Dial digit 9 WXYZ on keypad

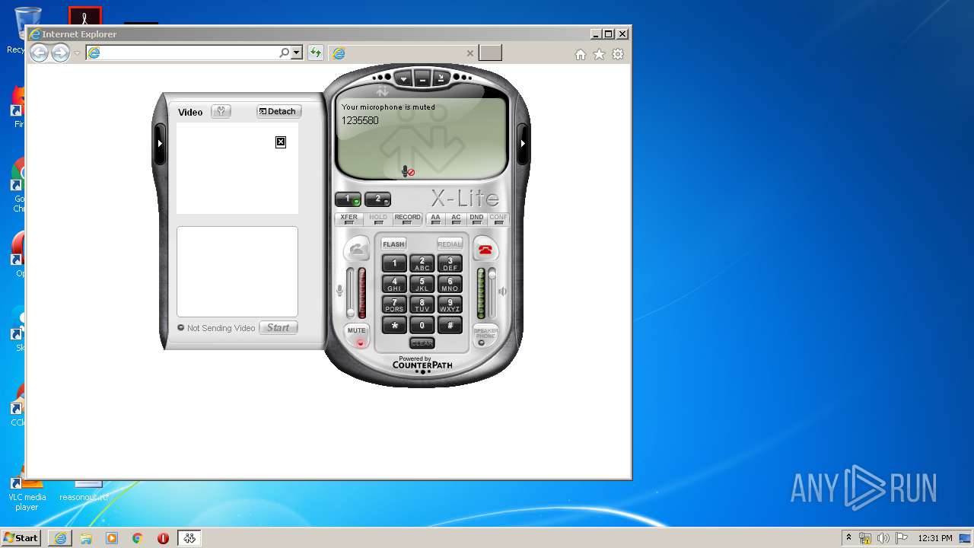tap(450, 305)
